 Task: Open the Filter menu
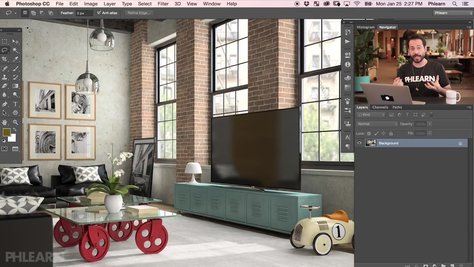163,4
